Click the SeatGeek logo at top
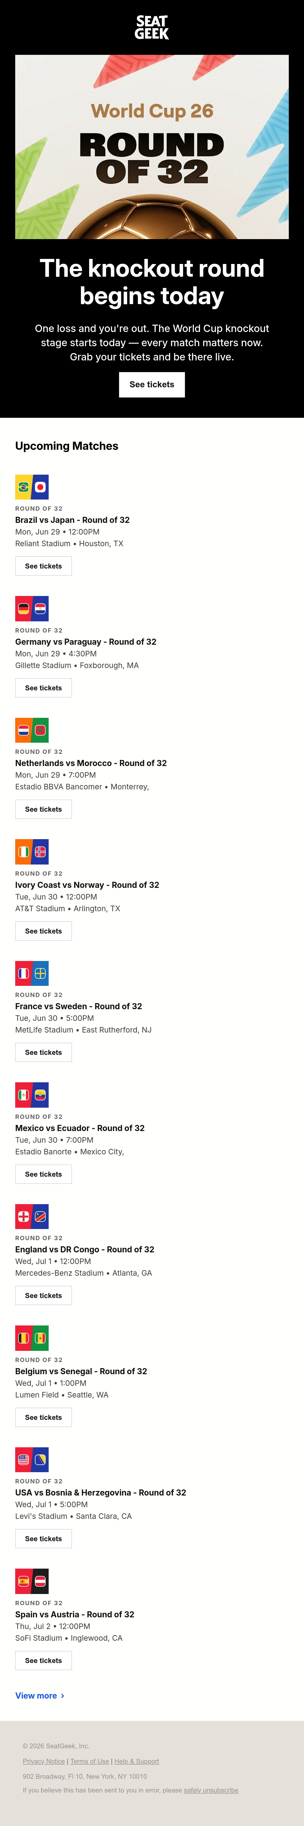The height and width of the screenshot is (1826, 304). point(152,27)
